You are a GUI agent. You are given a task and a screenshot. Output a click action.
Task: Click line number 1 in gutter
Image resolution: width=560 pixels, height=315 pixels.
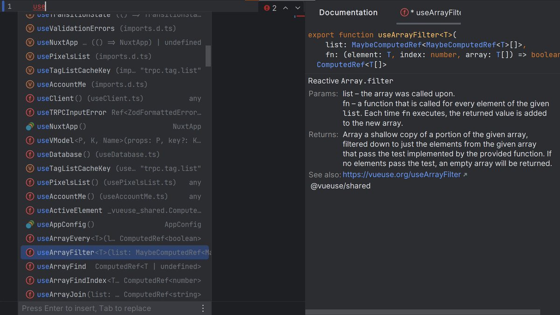[9, 7]
